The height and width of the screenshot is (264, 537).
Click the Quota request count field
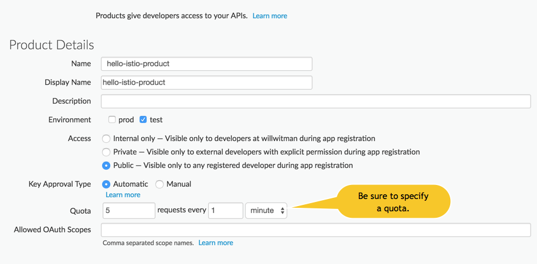coord(129,211)
